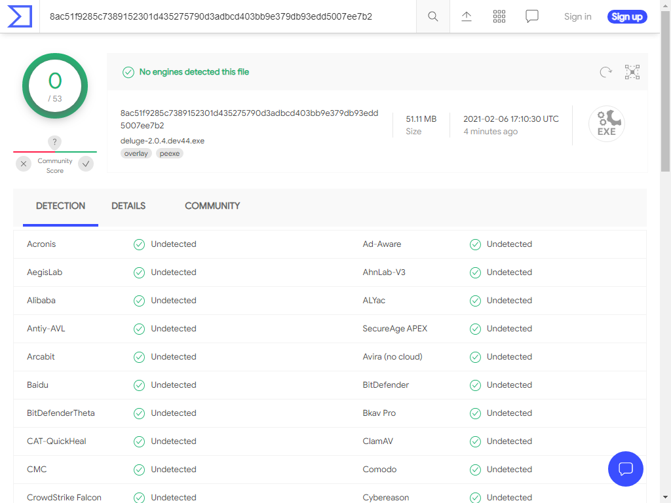Click the Bkav Pro undetected check icon
Screen dimensions: 671x503
click(475, 413)
